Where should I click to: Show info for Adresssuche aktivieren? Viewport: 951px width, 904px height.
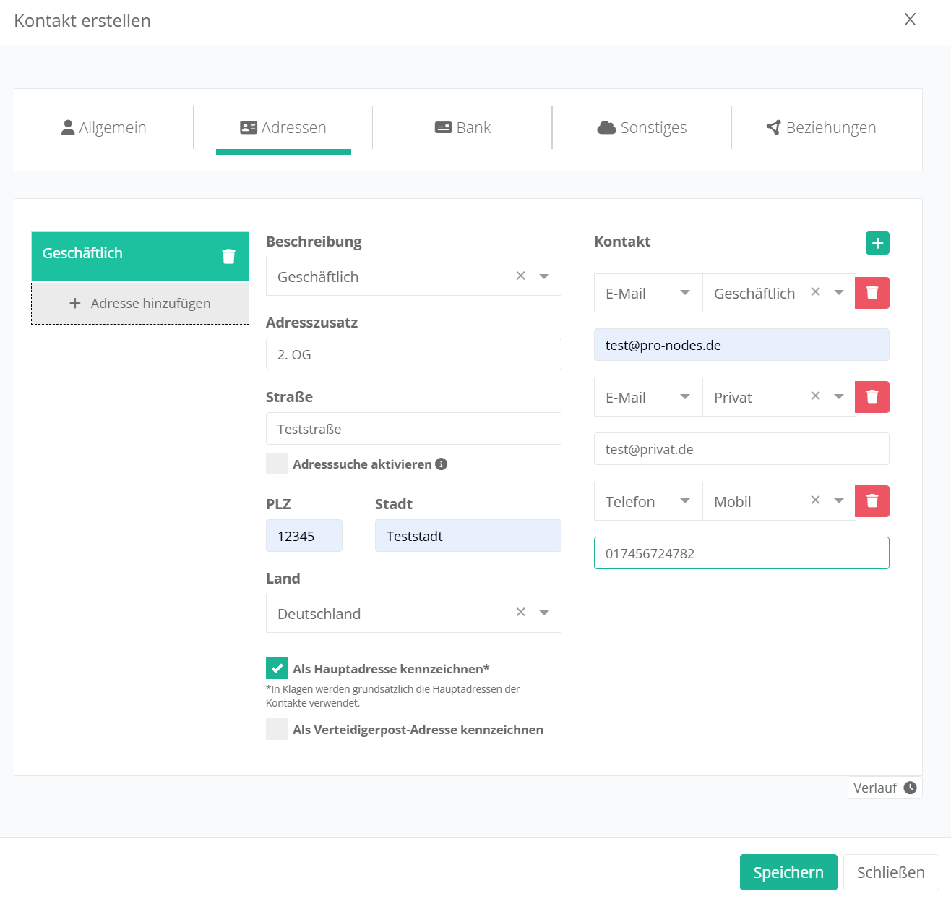point(442,464)
